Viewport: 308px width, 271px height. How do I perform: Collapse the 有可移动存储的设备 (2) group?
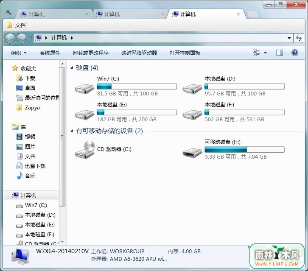click(x=72, y=131)
